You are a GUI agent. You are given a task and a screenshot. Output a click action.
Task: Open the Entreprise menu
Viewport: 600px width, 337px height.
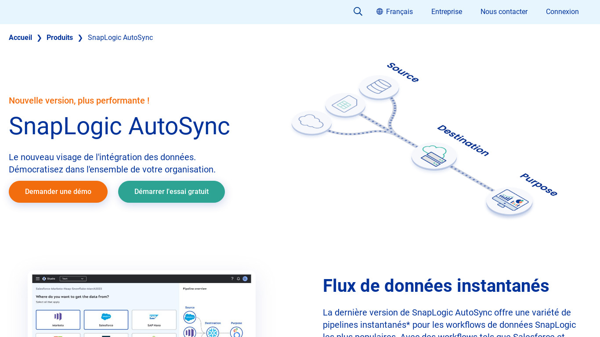click(447, 12)
